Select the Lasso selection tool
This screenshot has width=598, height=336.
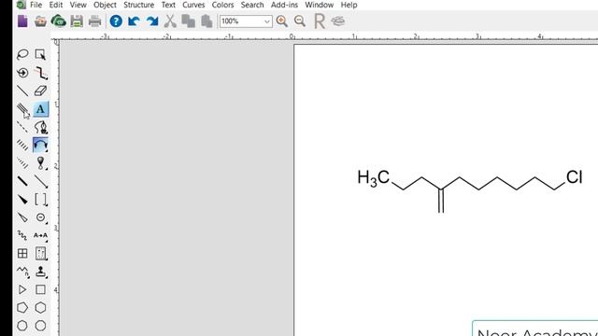(22, 54)
